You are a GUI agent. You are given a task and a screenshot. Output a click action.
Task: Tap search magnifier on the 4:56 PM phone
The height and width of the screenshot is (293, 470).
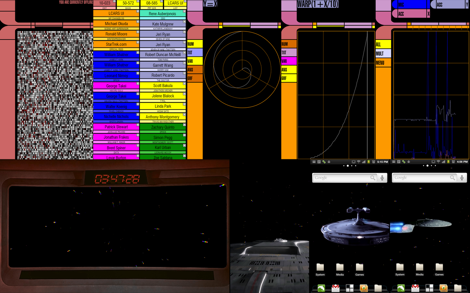[452, 178]
